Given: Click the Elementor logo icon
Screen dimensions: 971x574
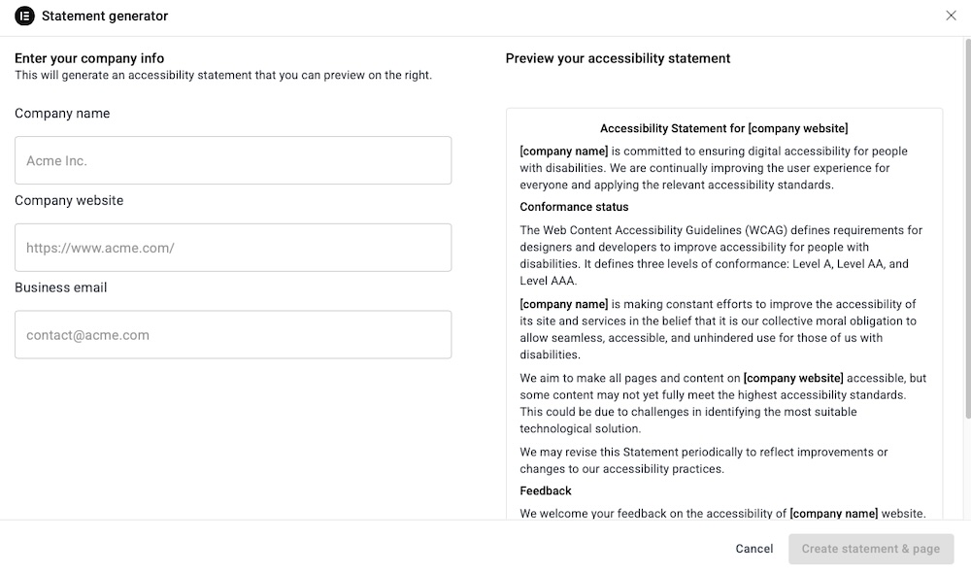Looking at the screenshot, I should [x=24, y=16].
